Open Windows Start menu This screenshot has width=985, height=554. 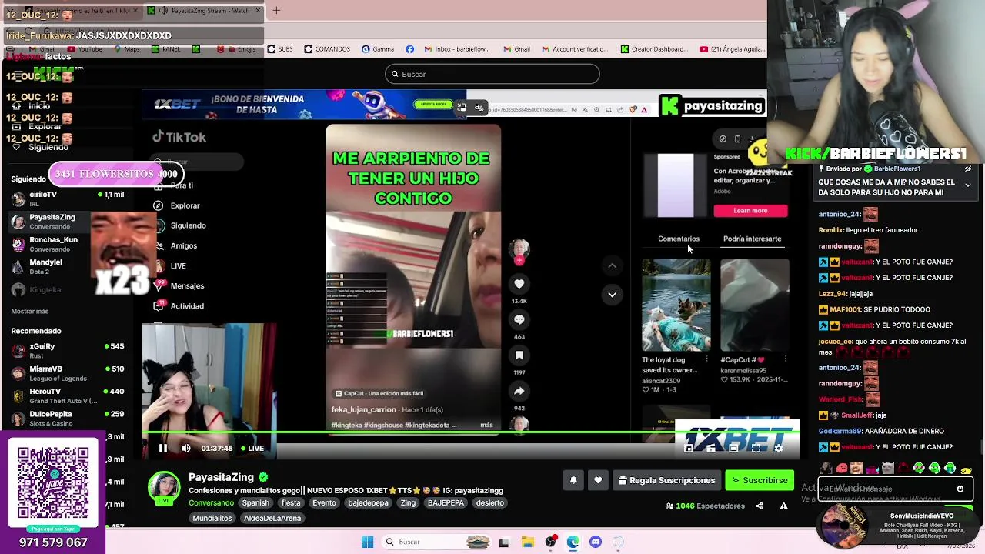coord(367,542)
